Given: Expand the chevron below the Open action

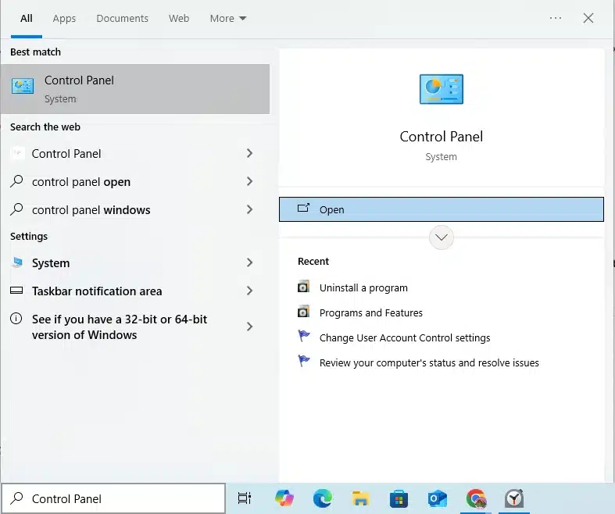Looking at the screenshot, I should coord(442,237).
